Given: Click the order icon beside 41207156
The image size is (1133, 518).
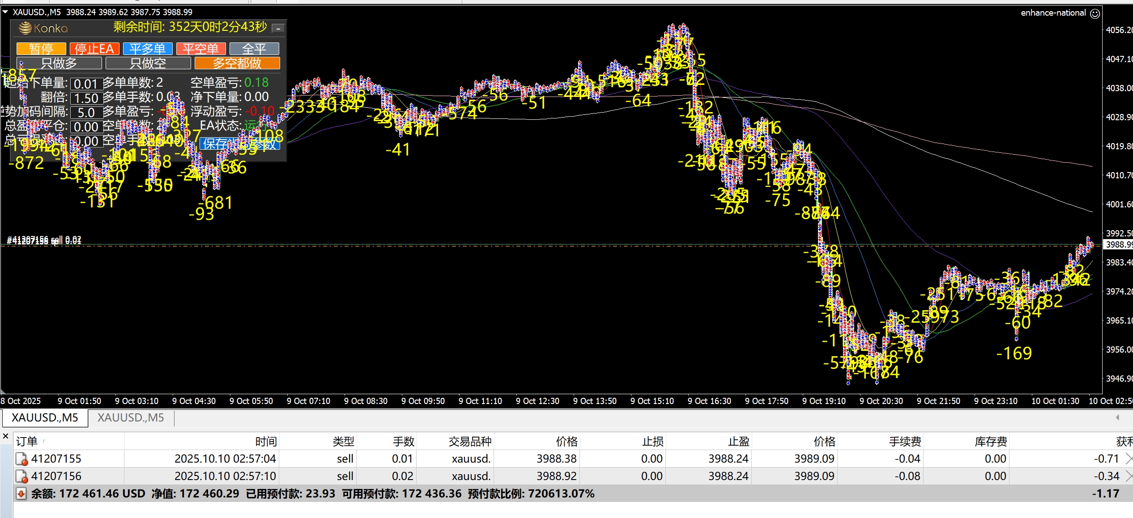Looking at the screenshot, I should tap(21, 476).
